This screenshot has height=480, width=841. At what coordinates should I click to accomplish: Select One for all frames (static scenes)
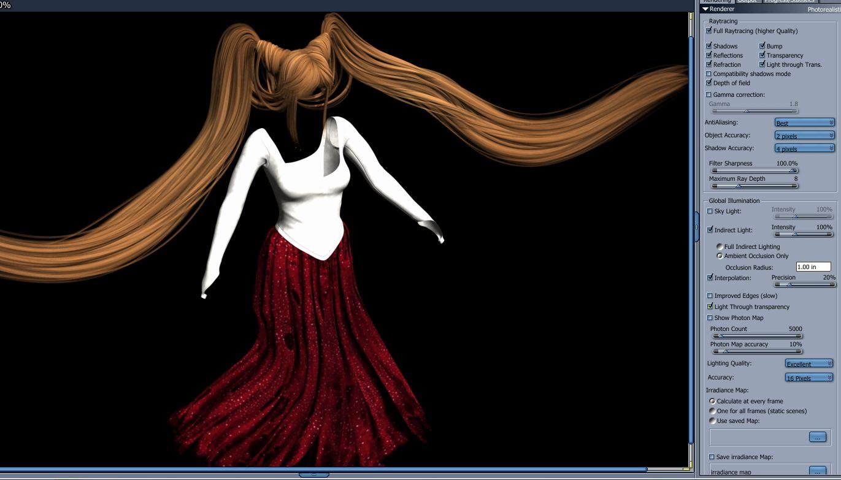(x=712, y=411)
